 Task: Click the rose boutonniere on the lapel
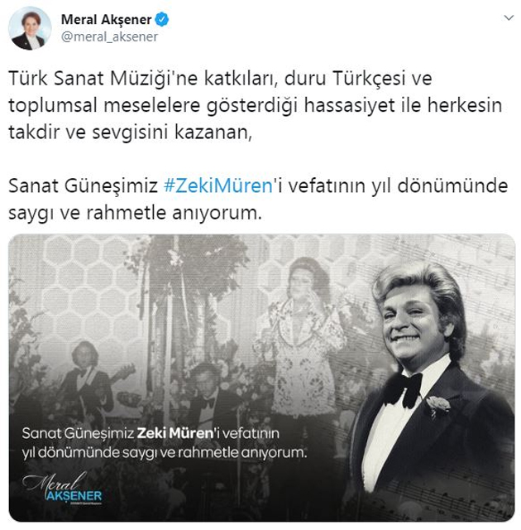438,405
